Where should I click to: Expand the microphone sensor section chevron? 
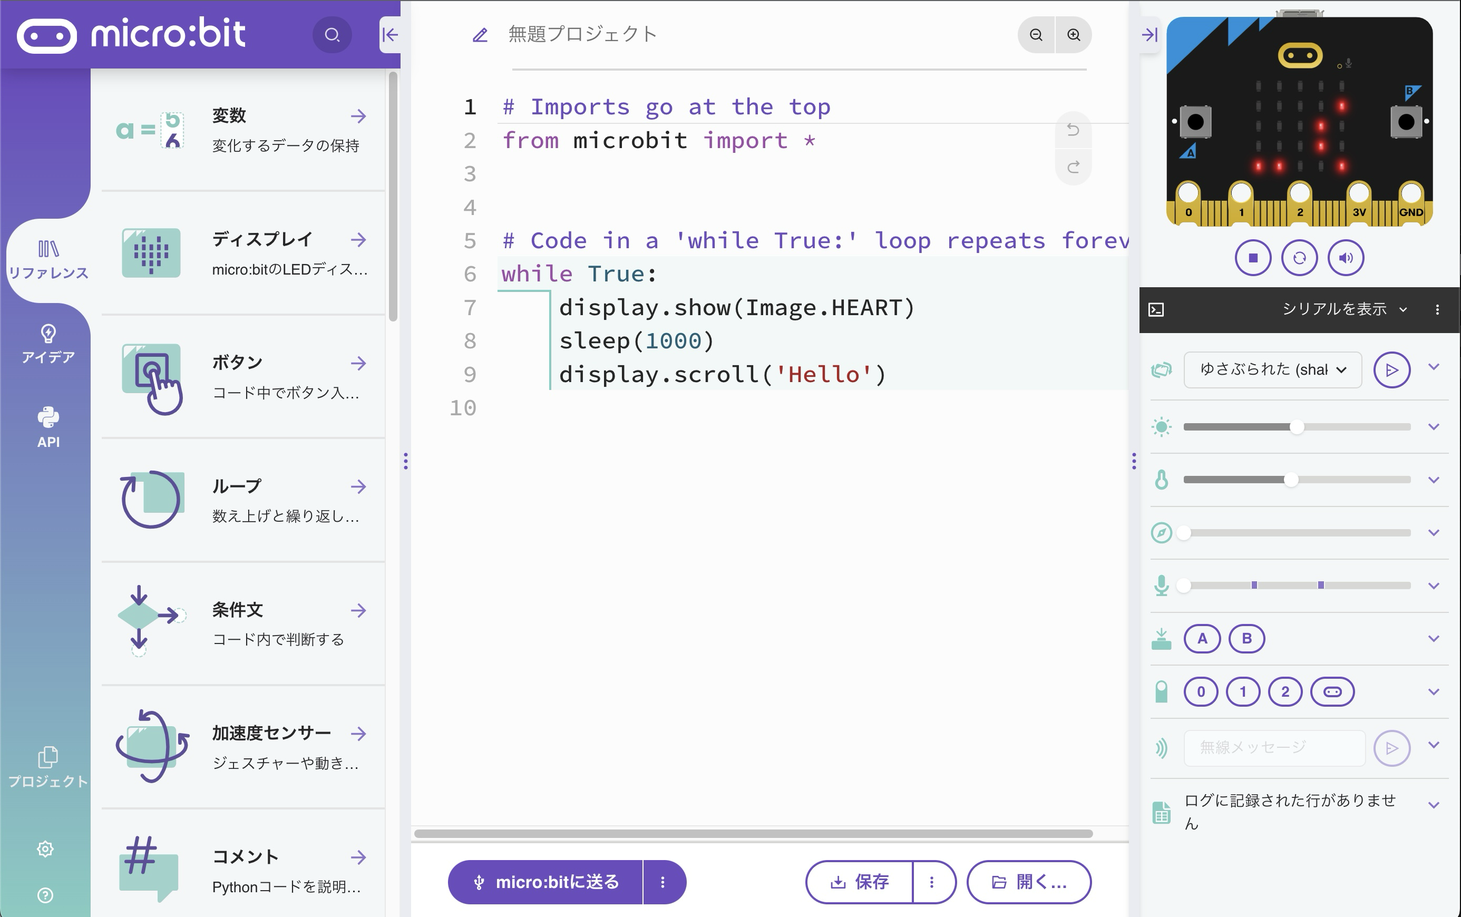pos(1433,586)
